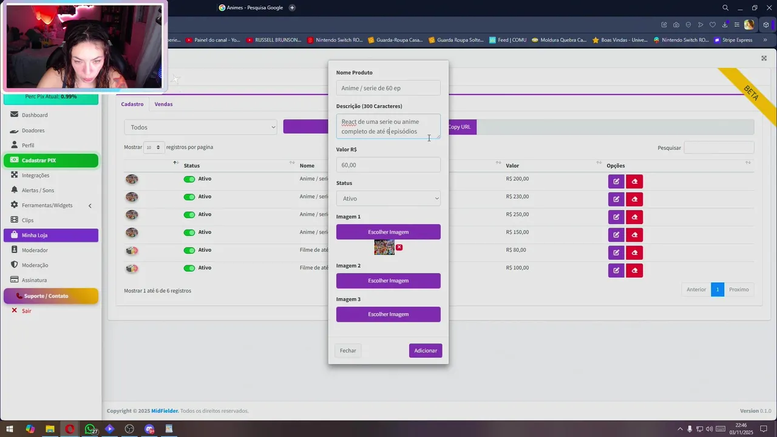Image resolution: width=777 pixels, height=437 pixels.
Task: Click the Nome Produto input field
Action: 388,88
